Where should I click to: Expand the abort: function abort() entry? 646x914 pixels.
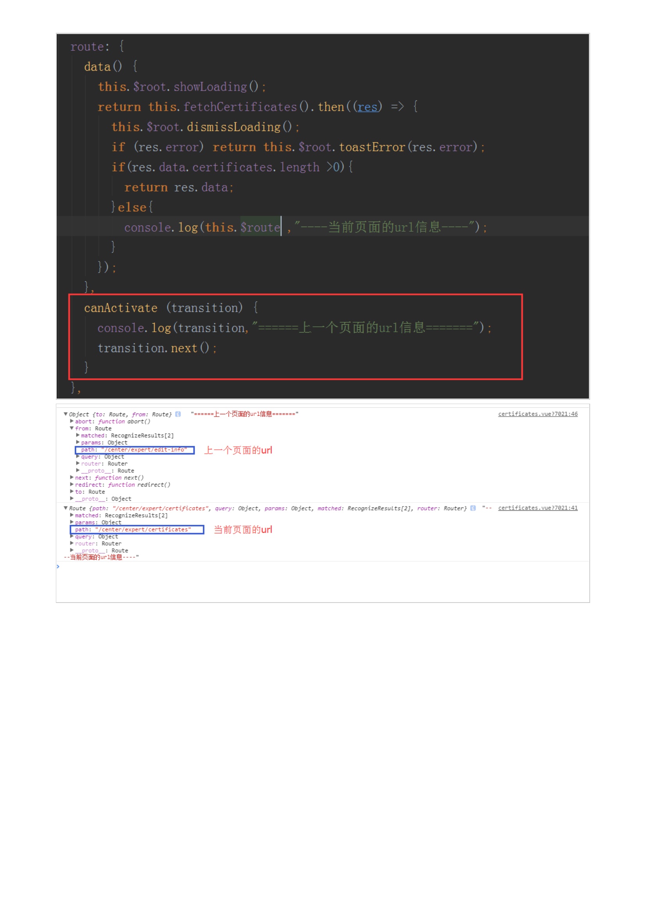tap(72, 421)
